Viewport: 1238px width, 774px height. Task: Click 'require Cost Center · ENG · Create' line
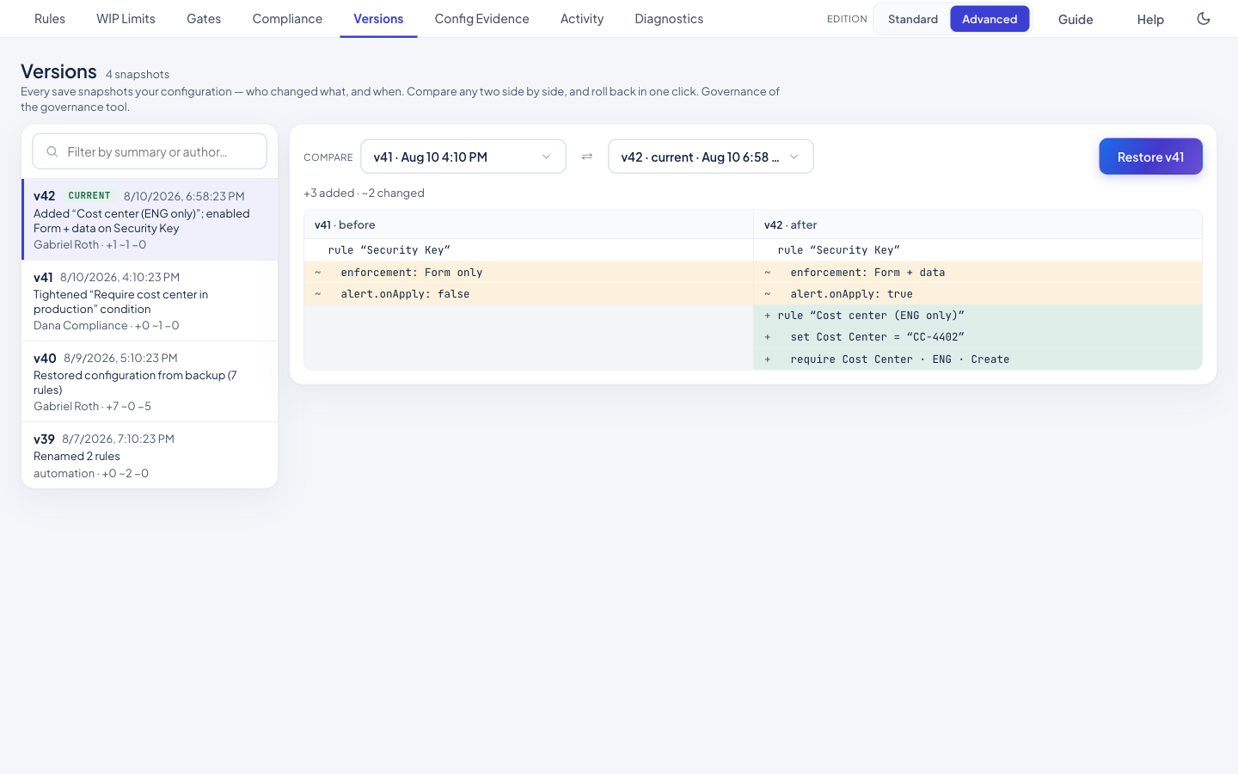coord(978,359)
